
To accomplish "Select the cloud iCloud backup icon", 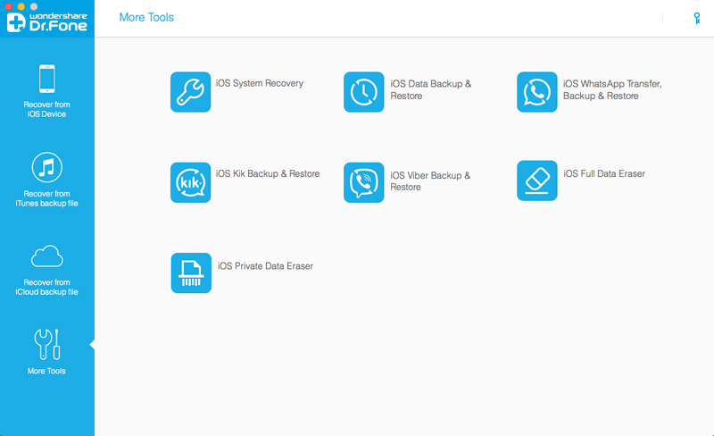I will coord(47,256).
